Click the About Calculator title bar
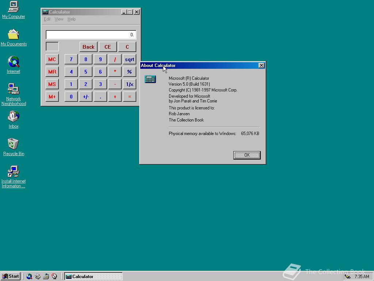The height and width of the screenshot is (281, 374). (202, 65)
